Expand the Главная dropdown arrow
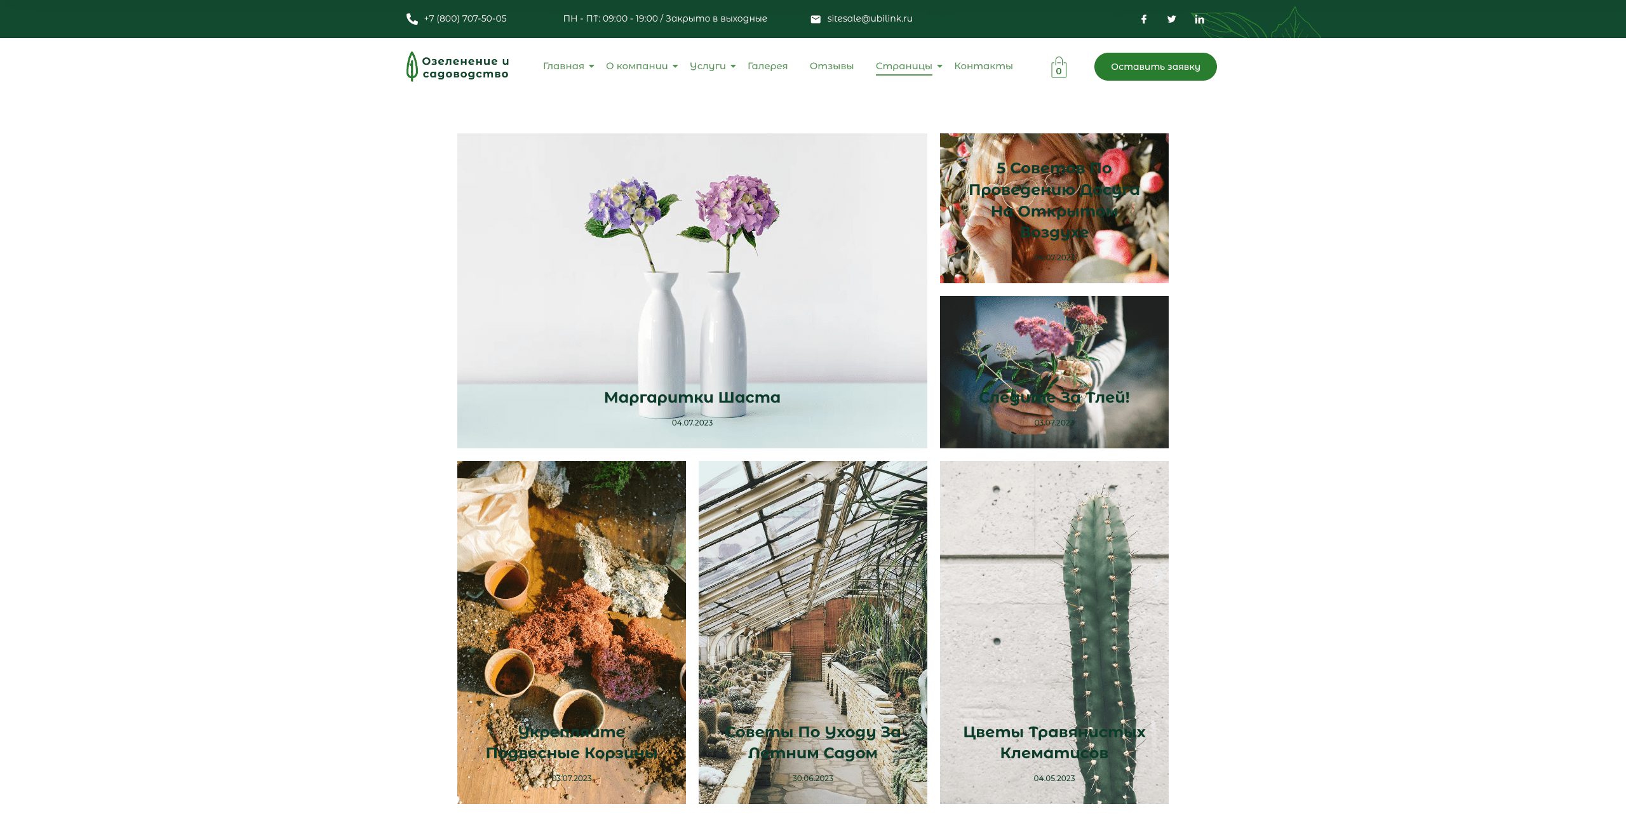Viewport: 1626px width, 837px height. (x=591, y=66)
